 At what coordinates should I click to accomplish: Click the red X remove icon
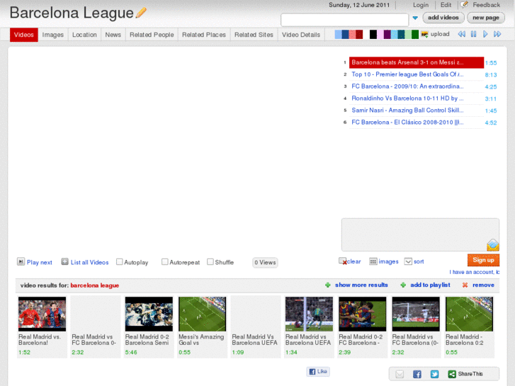pos(465,285)
